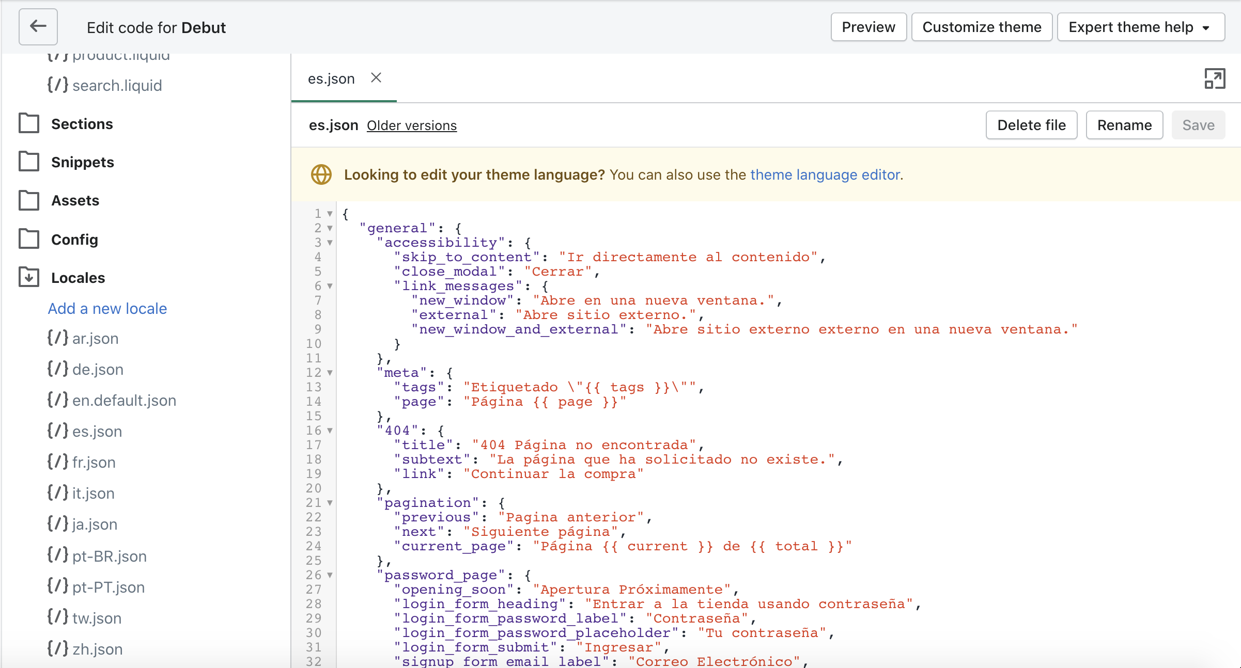The width and height of the screenshot is (1241, 668).
Task: Click line number 14 in the gutter
Action: [314, 402]
